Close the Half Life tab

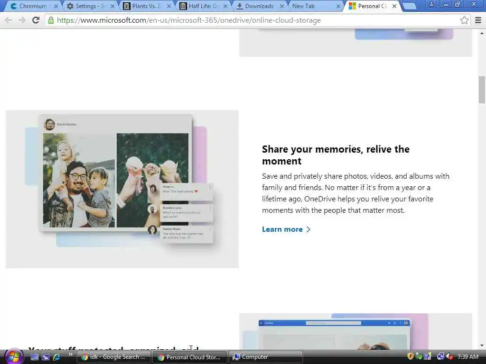tap(225, 6)
